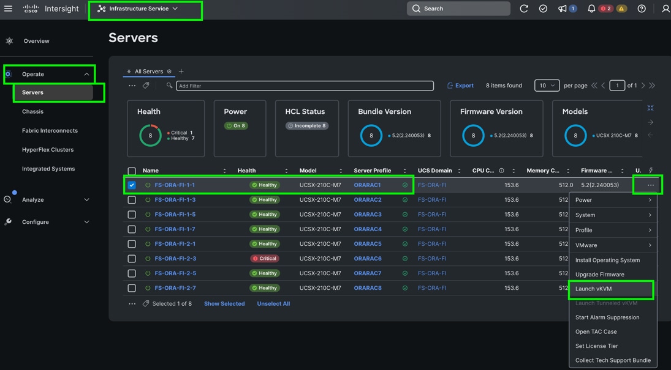Uncheck the FS-ORA-FI-1-1 row checkbox
This screenshot has width=671, height=370.
point(132,185)
